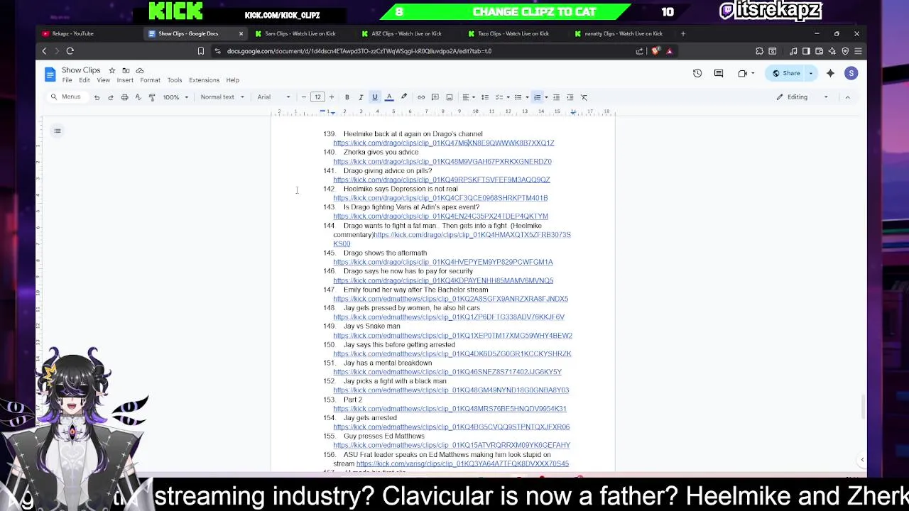Open the comments panel icon
The image size is (909, 511).
pos(719,73)
